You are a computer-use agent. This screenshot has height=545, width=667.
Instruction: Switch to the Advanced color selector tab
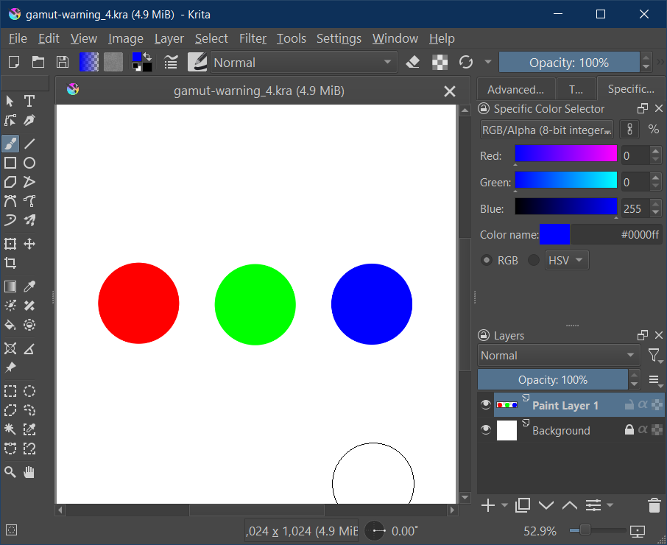click(x=515, y=90)
